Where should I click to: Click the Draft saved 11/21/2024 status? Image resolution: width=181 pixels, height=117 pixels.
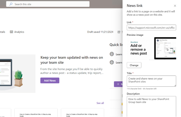coord(100,32)
